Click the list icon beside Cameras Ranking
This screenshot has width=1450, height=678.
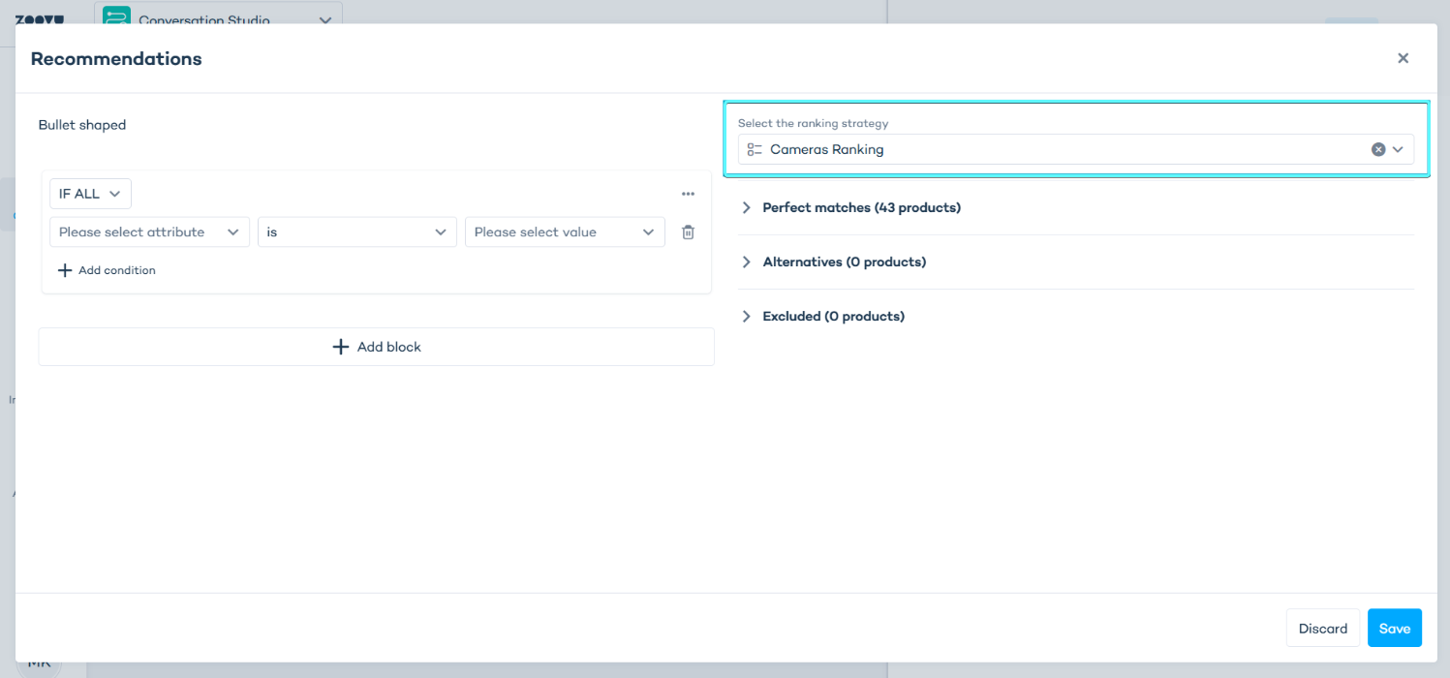point(755,149)
